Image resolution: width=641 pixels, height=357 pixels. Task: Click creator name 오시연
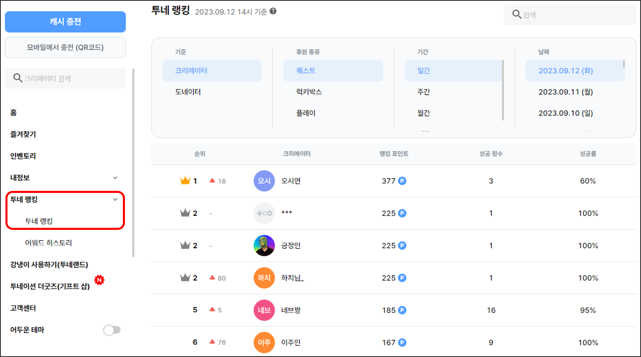click(291, 181)
